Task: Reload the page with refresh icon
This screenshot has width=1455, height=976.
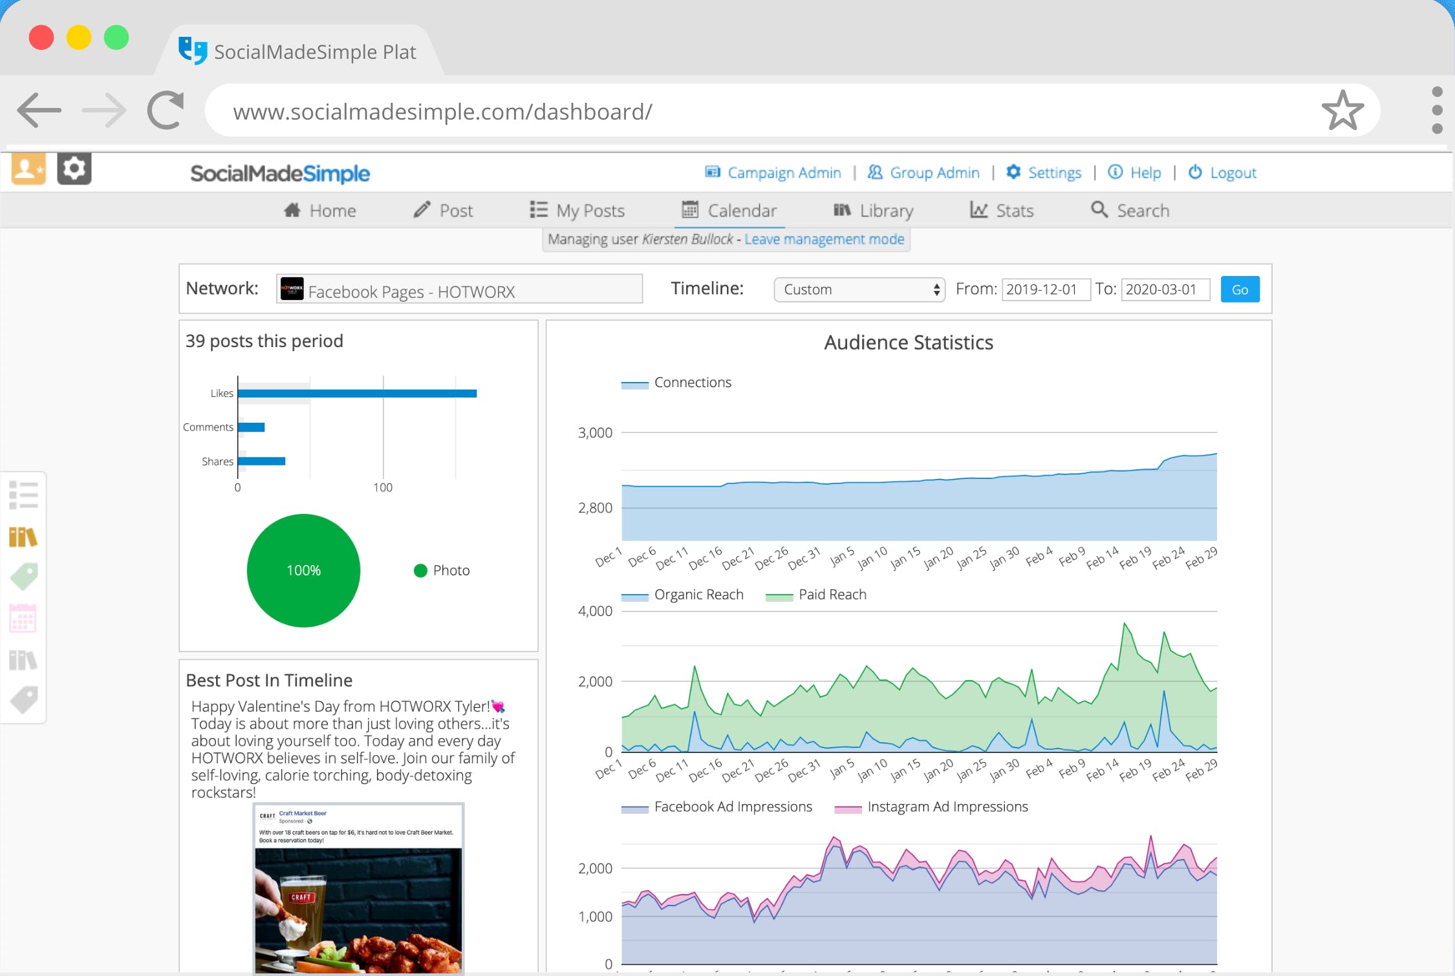Action: tap(166, 111)
